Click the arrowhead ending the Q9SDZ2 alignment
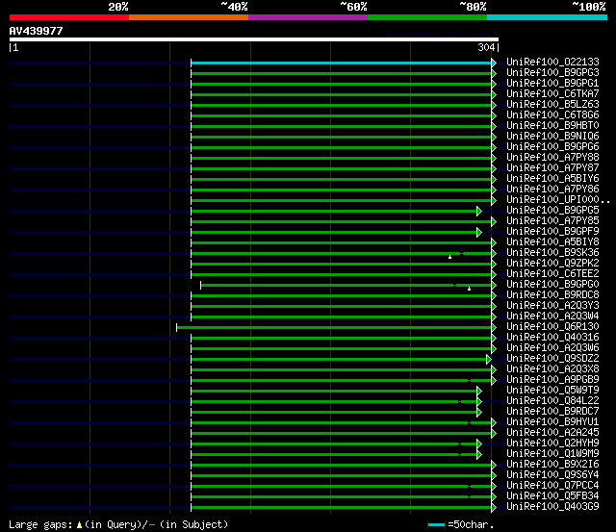 point(489,359)
